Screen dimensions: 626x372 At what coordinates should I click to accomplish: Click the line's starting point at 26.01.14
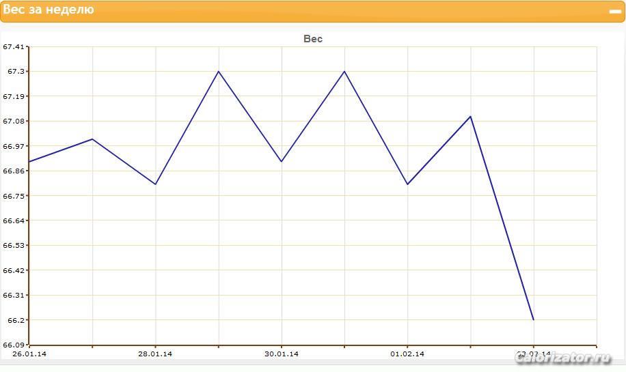coord(29,162)
